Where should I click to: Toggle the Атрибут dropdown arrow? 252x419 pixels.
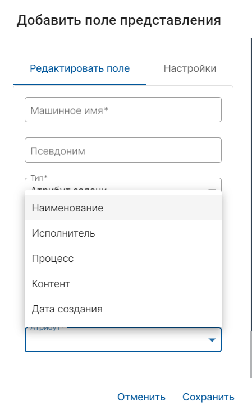pos(212,340)
